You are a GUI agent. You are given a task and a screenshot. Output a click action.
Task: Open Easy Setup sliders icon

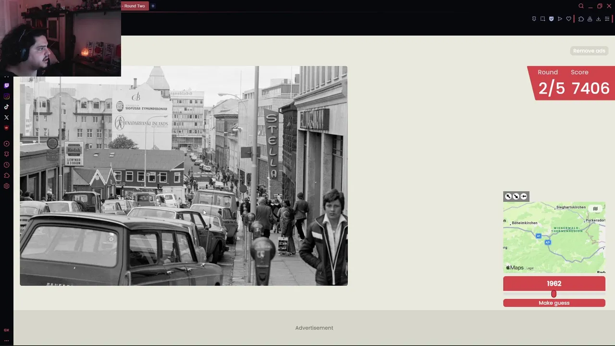click(x=607, y=19)
